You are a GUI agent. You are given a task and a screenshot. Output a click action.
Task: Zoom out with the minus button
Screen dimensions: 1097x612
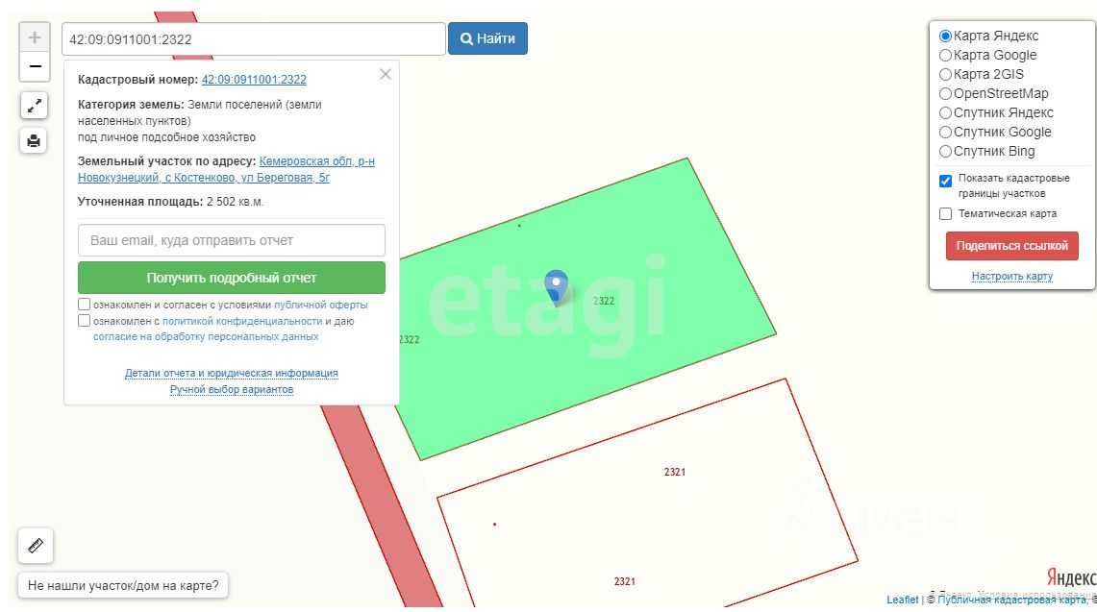[35, 67]
